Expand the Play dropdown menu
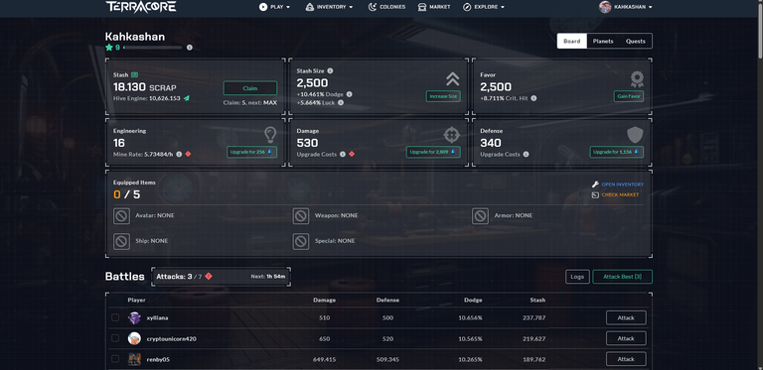Viewport: 763px width, 370px height. pyautogui.click(x=274, y=7)
